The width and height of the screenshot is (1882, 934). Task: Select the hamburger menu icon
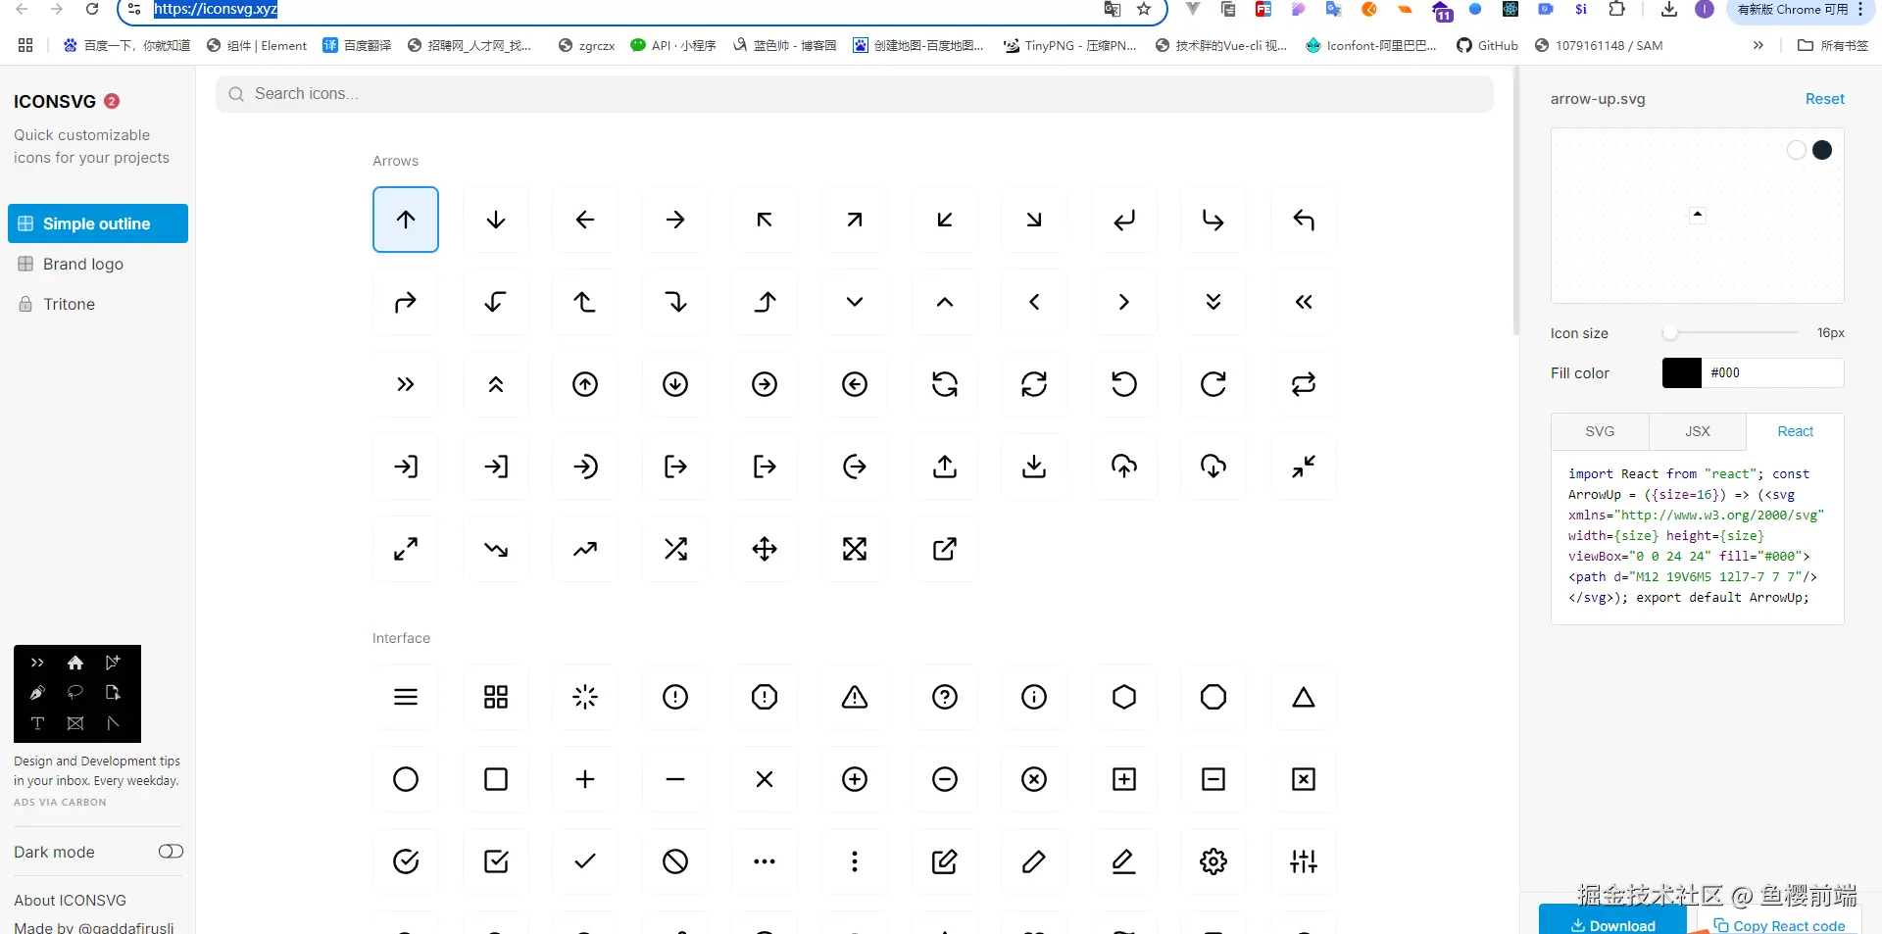point(406,697)
